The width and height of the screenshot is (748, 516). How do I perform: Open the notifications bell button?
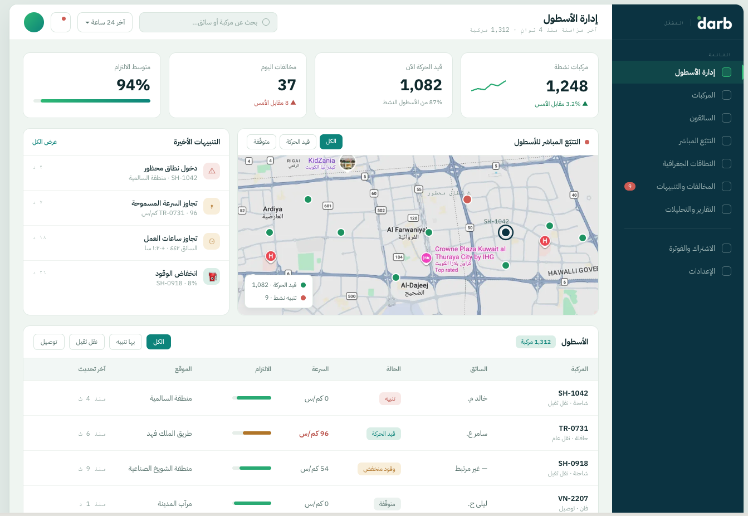tap(61, 22)
